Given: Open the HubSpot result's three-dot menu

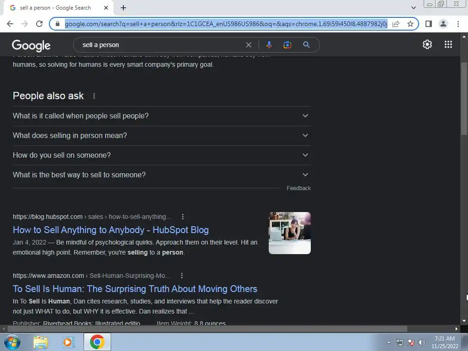Looking at the screenshot, I should click(x=183, y=217).
